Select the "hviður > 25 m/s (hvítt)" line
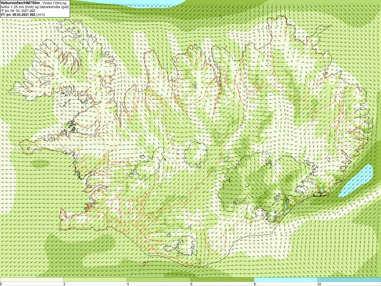The height and width of the screenshot is (286, 381). point(18,7)
